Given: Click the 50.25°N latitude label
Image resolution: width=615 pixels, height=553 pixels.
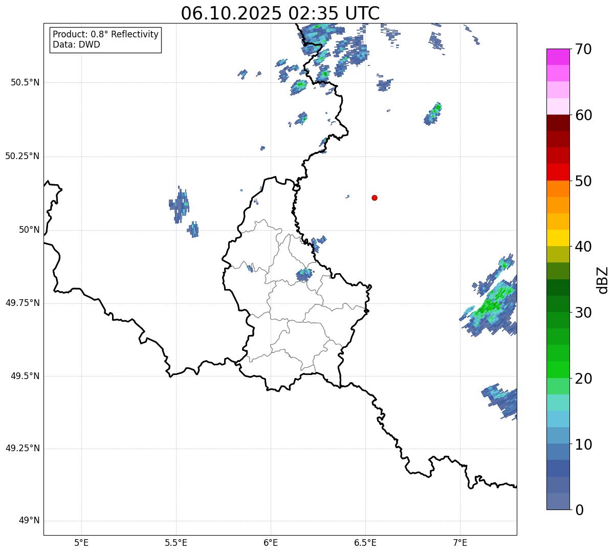Looking at the screenshot, I should [23, 156].
